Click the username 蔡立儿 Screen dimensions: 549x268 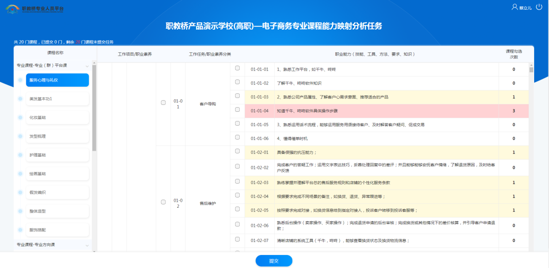pos(525,8)
